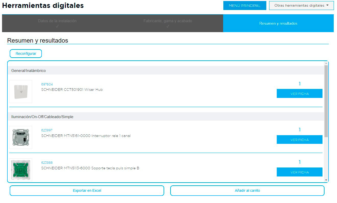Click the Reconfigurar button
Screen dimensions: 337x203
[x=26, y=54]
